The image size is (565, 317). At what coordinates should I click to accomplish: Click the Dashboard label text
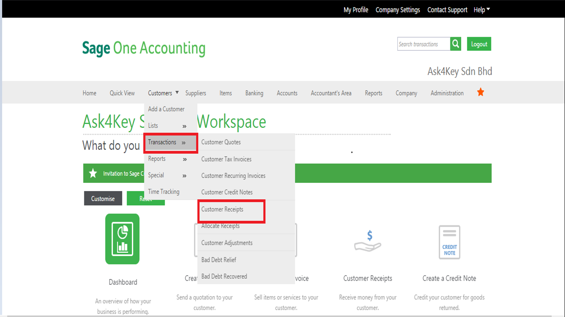click(123, 282)
